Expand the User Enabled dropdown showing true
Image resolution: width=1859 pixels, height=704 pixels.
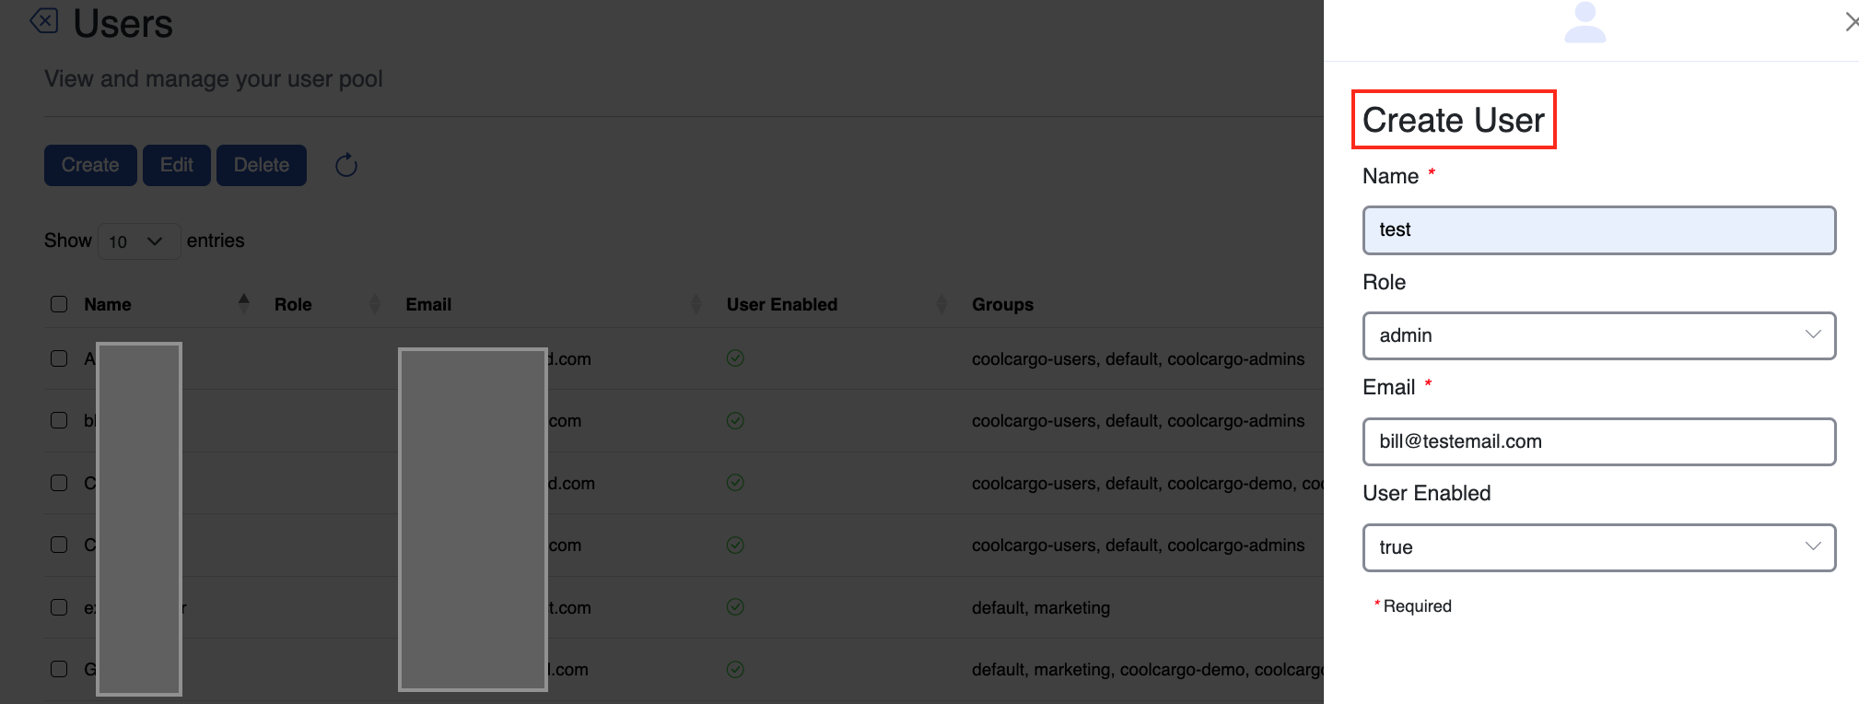[1598, 547]
